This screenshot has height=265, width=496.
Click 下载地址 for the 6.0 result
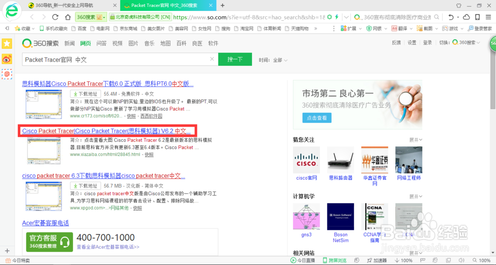(85, 94)
